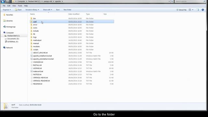Click the New folder button
Screen dimensions: 208x117
(x=67, y=10)
